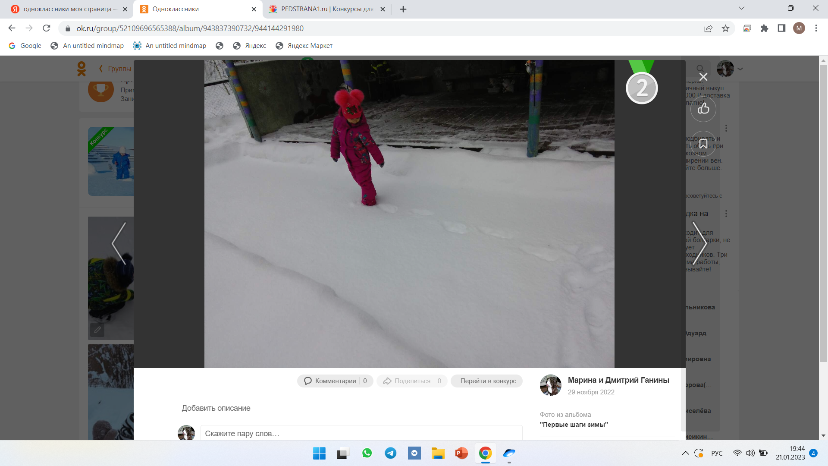
Task: Open volume control in system tray
Action: pyautogui.click(x=750, y=453)
